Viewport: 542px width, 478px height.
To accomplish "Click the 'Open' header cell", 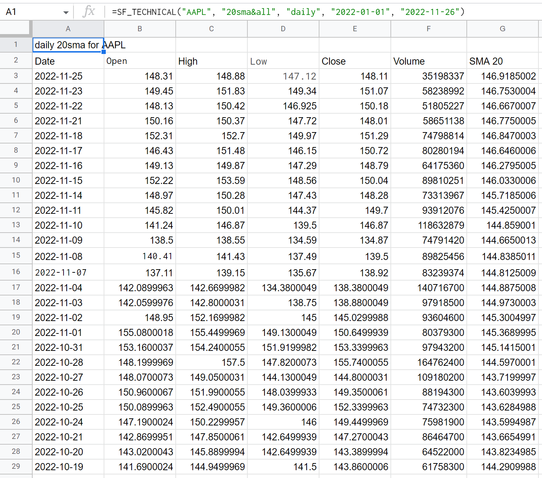I will (140, 61).
